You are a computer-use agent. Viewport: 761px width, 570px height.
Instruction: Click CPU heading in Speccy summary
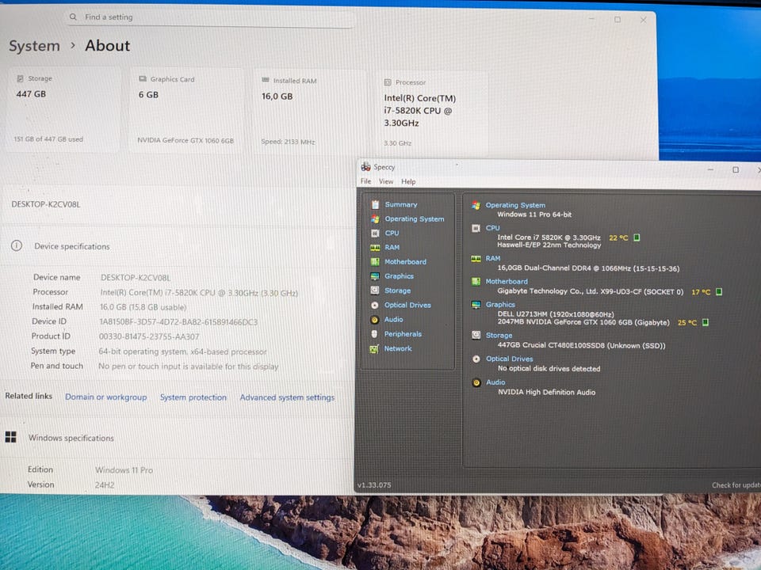click(492, 228)
